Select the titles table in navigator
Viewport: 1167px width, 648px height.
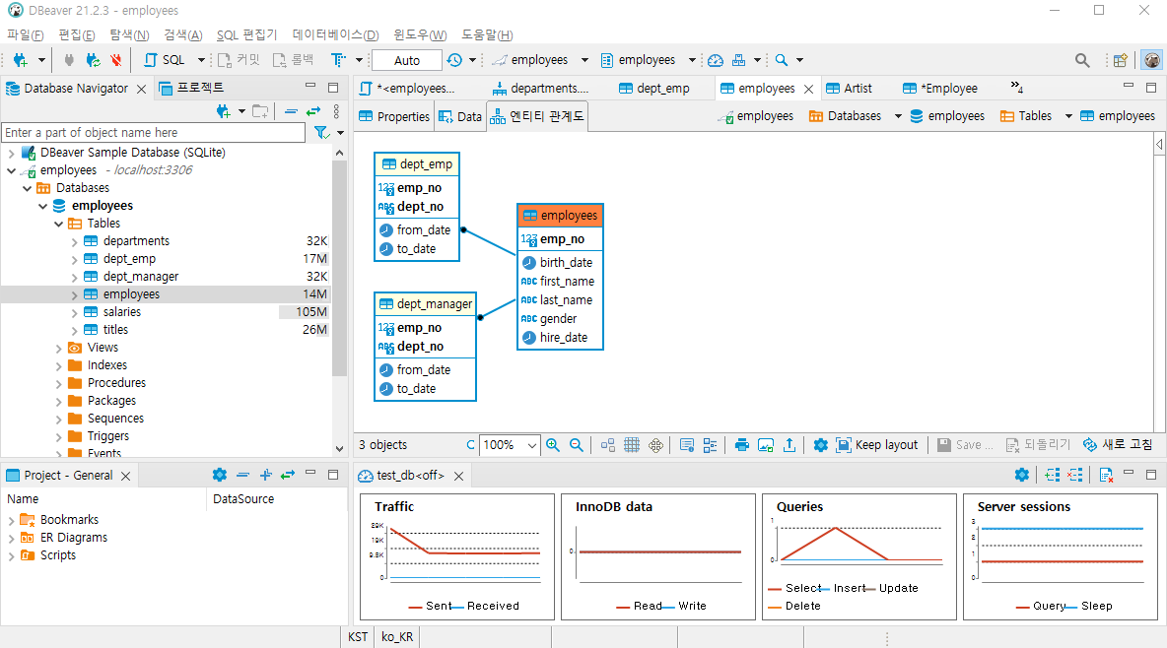tap(115, 330)
